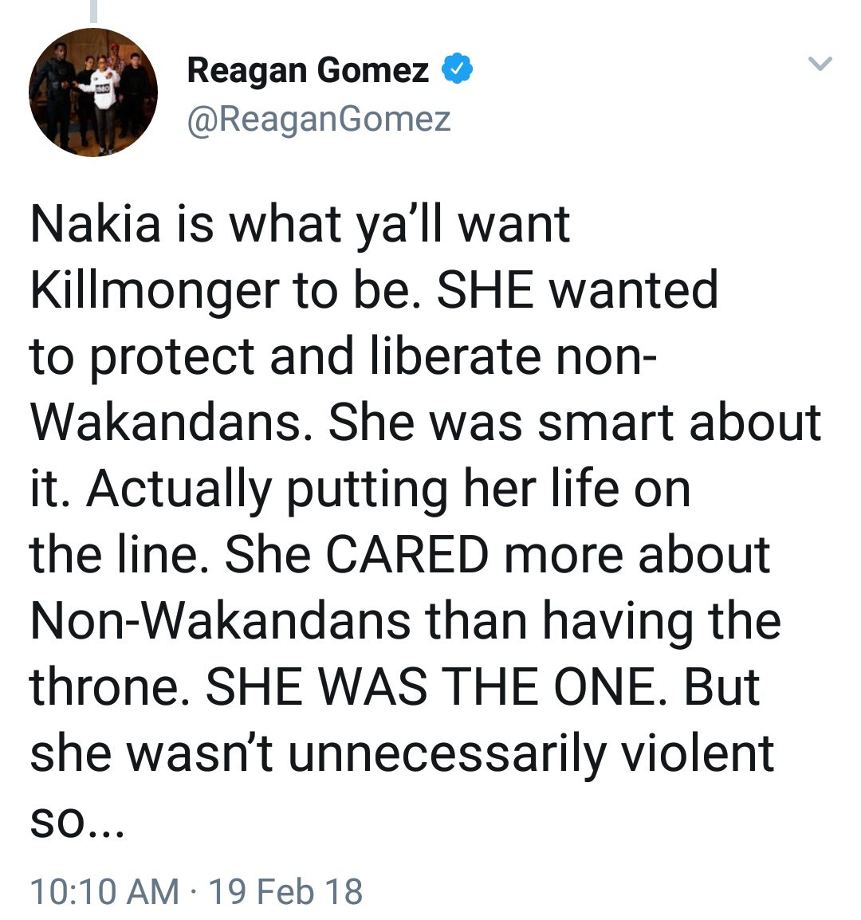Open the tweet options chevron menu
Viewport: 861px width, 920px height.
tap(820, 64)
